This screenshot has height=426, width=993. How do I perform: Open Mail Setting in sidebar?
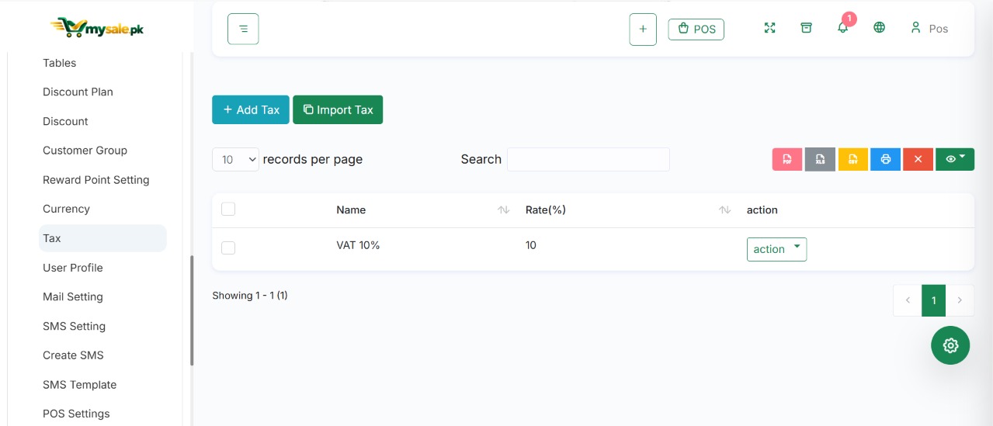coord(73,296)
